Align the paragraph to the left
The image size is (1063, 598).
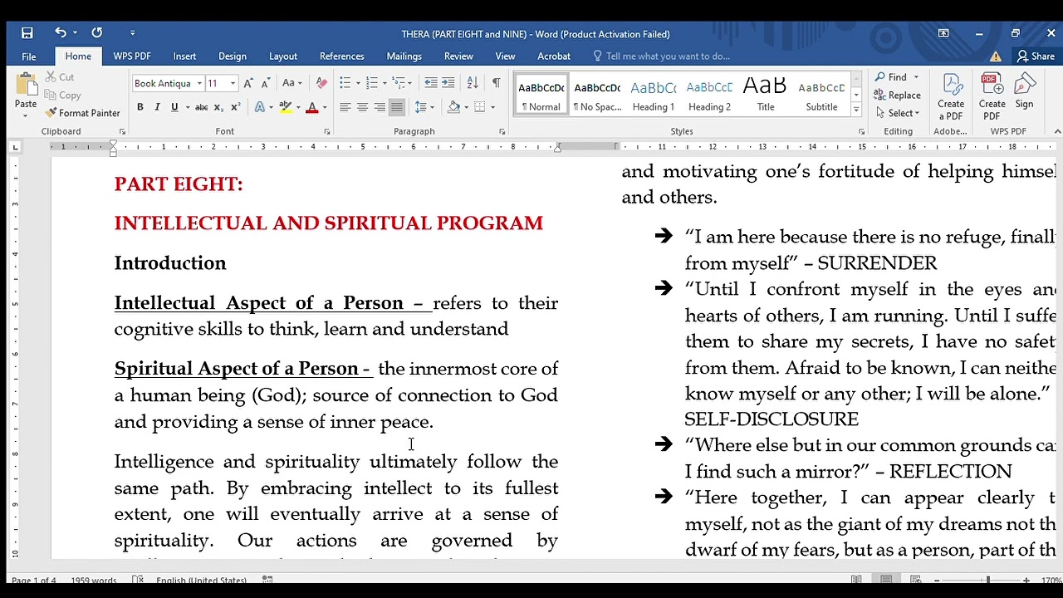(345, 107)
